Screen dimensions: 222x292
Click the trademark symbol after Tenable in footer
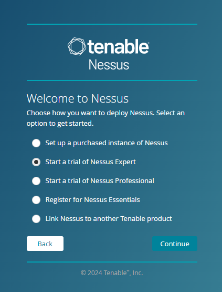[x=128, y=271]
